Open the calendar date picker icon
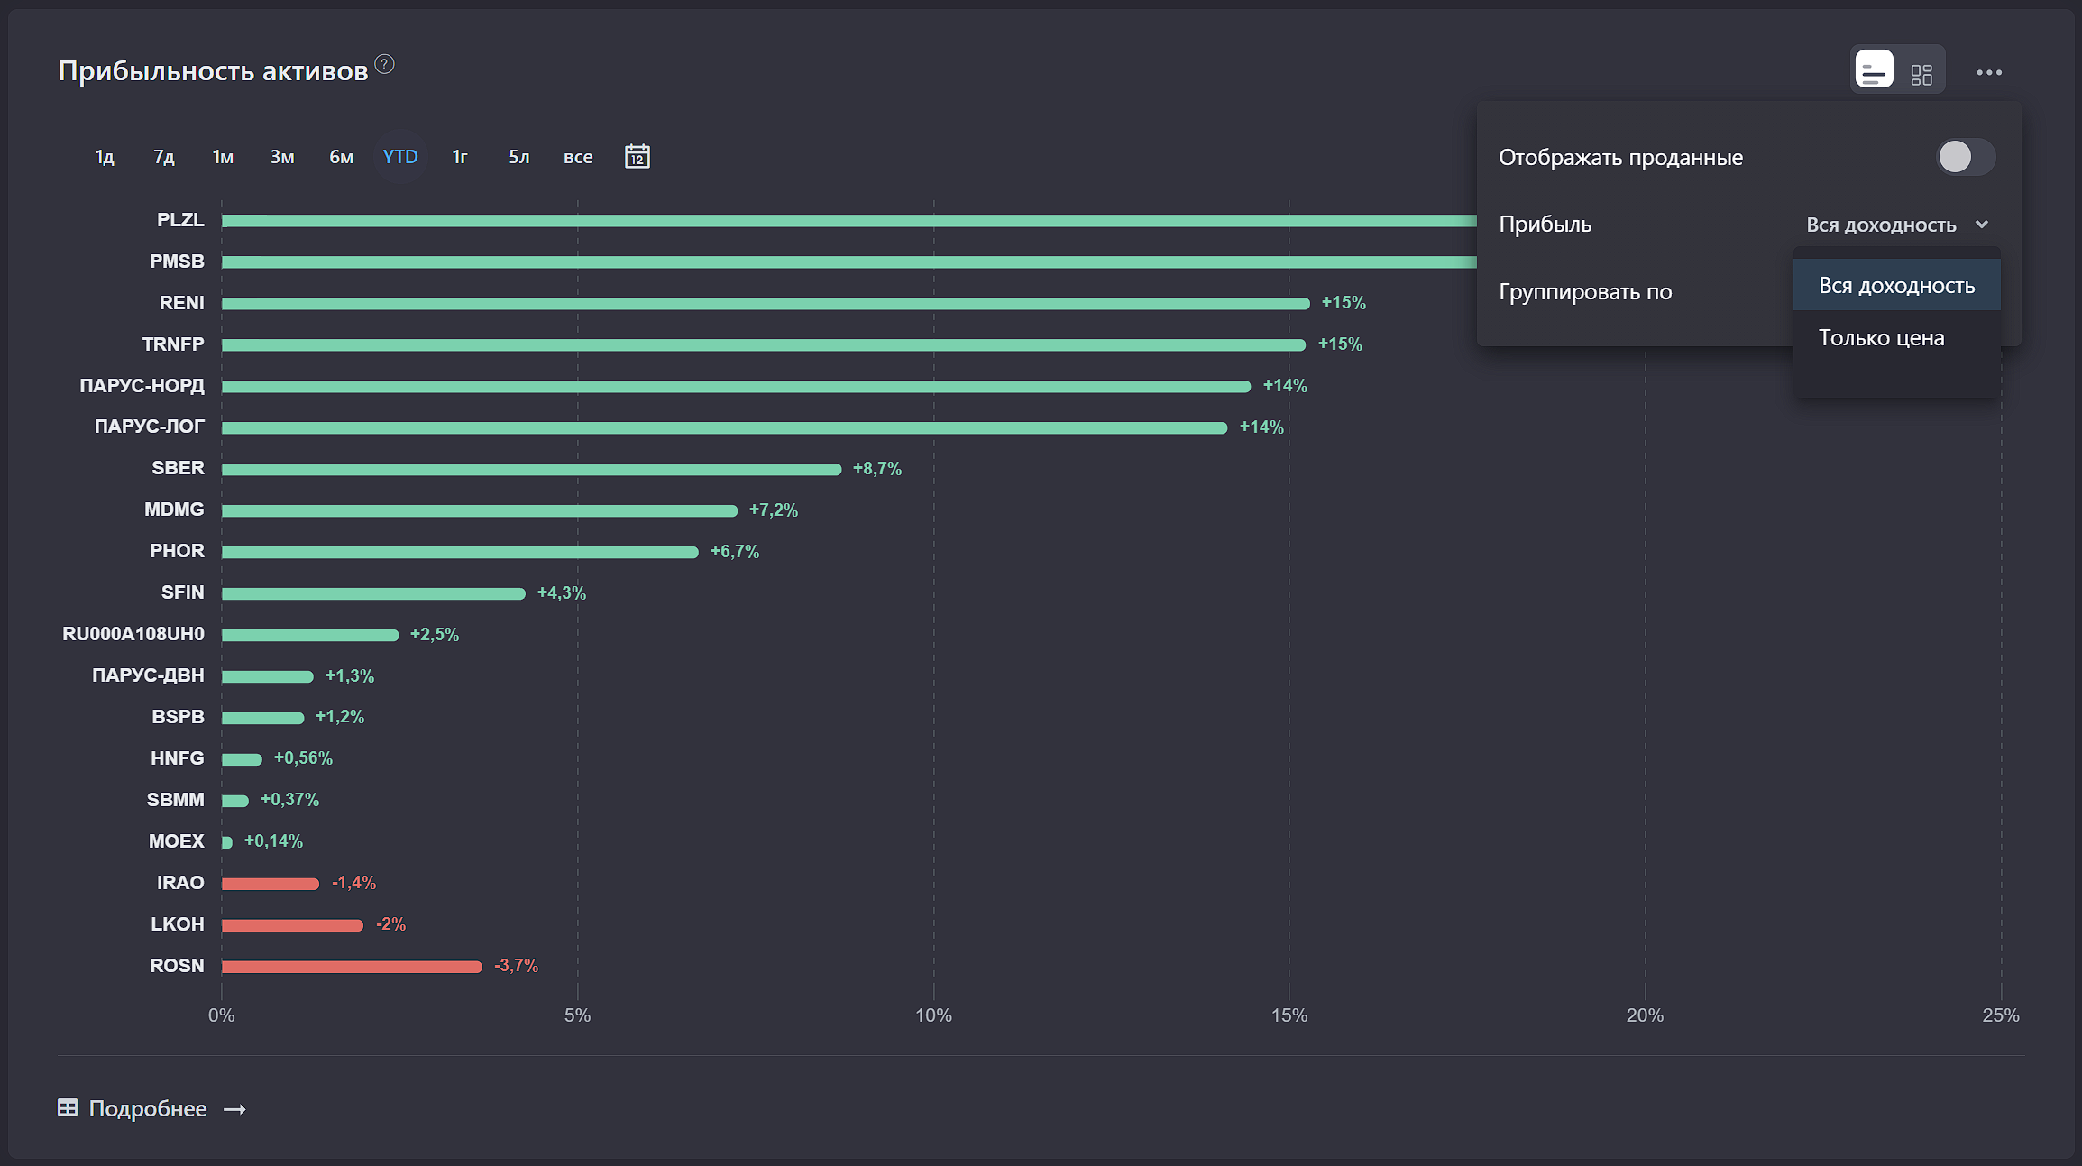Image resolution: width=2082 pixels, height=1166 pixels. click(637, 156)
